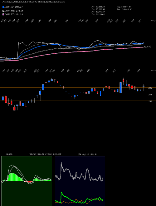
Task: Click the last blue candlestick at far right
Action: click(x=144, y=86)
